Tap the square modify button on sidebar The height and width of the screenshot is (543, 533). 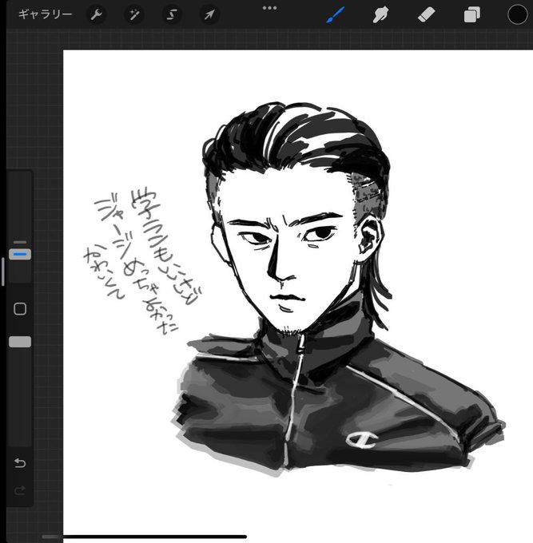[x=20, y=309]
